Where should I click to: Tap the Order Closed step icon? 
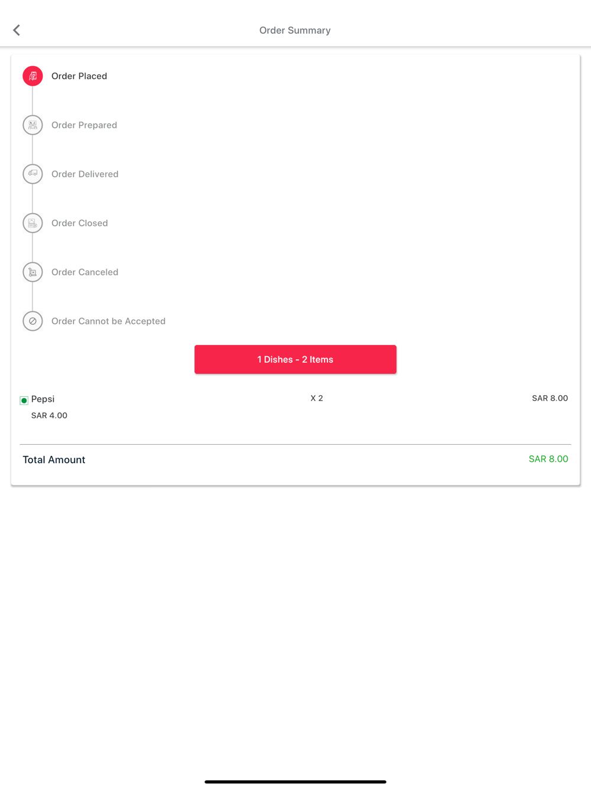[x=33, y=223]
